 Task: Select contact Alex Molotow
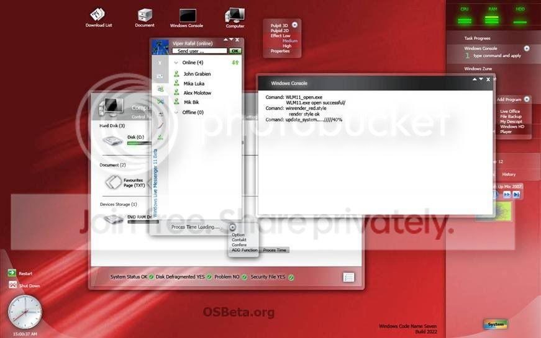coord(197,92)
